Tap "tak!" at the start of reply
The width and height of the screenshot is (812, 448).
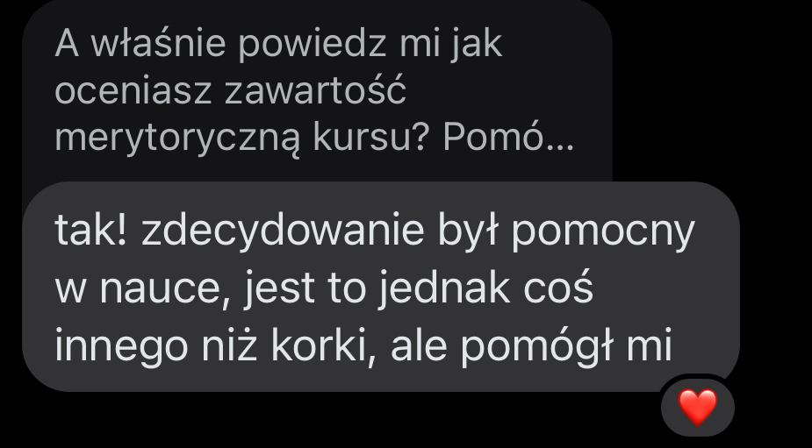[x=90, y=230]
